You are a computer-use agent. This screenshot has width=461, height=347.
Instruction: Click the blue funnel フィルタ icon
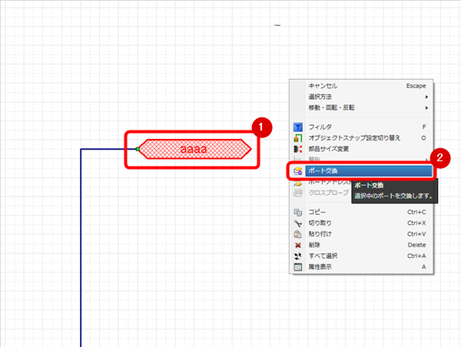coord(298,127)
